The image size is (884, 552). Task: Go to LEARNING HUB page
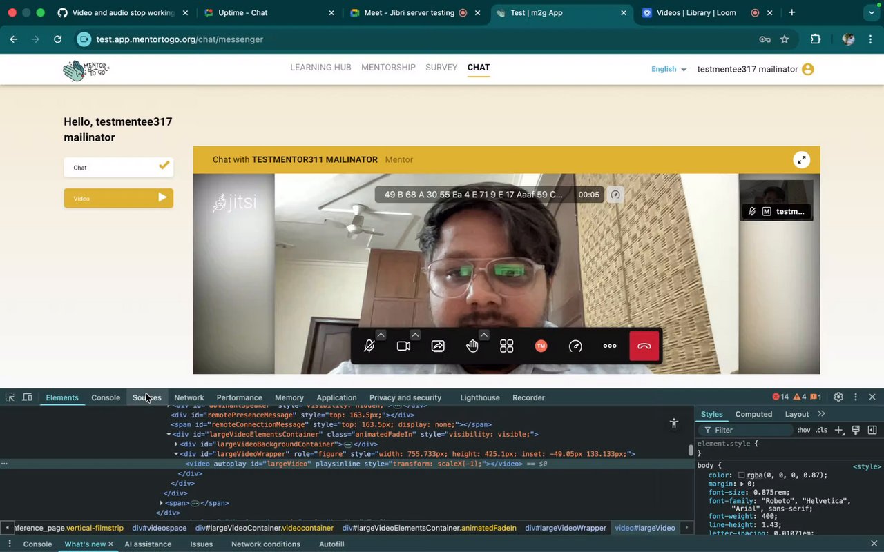[x=320, y=68]
